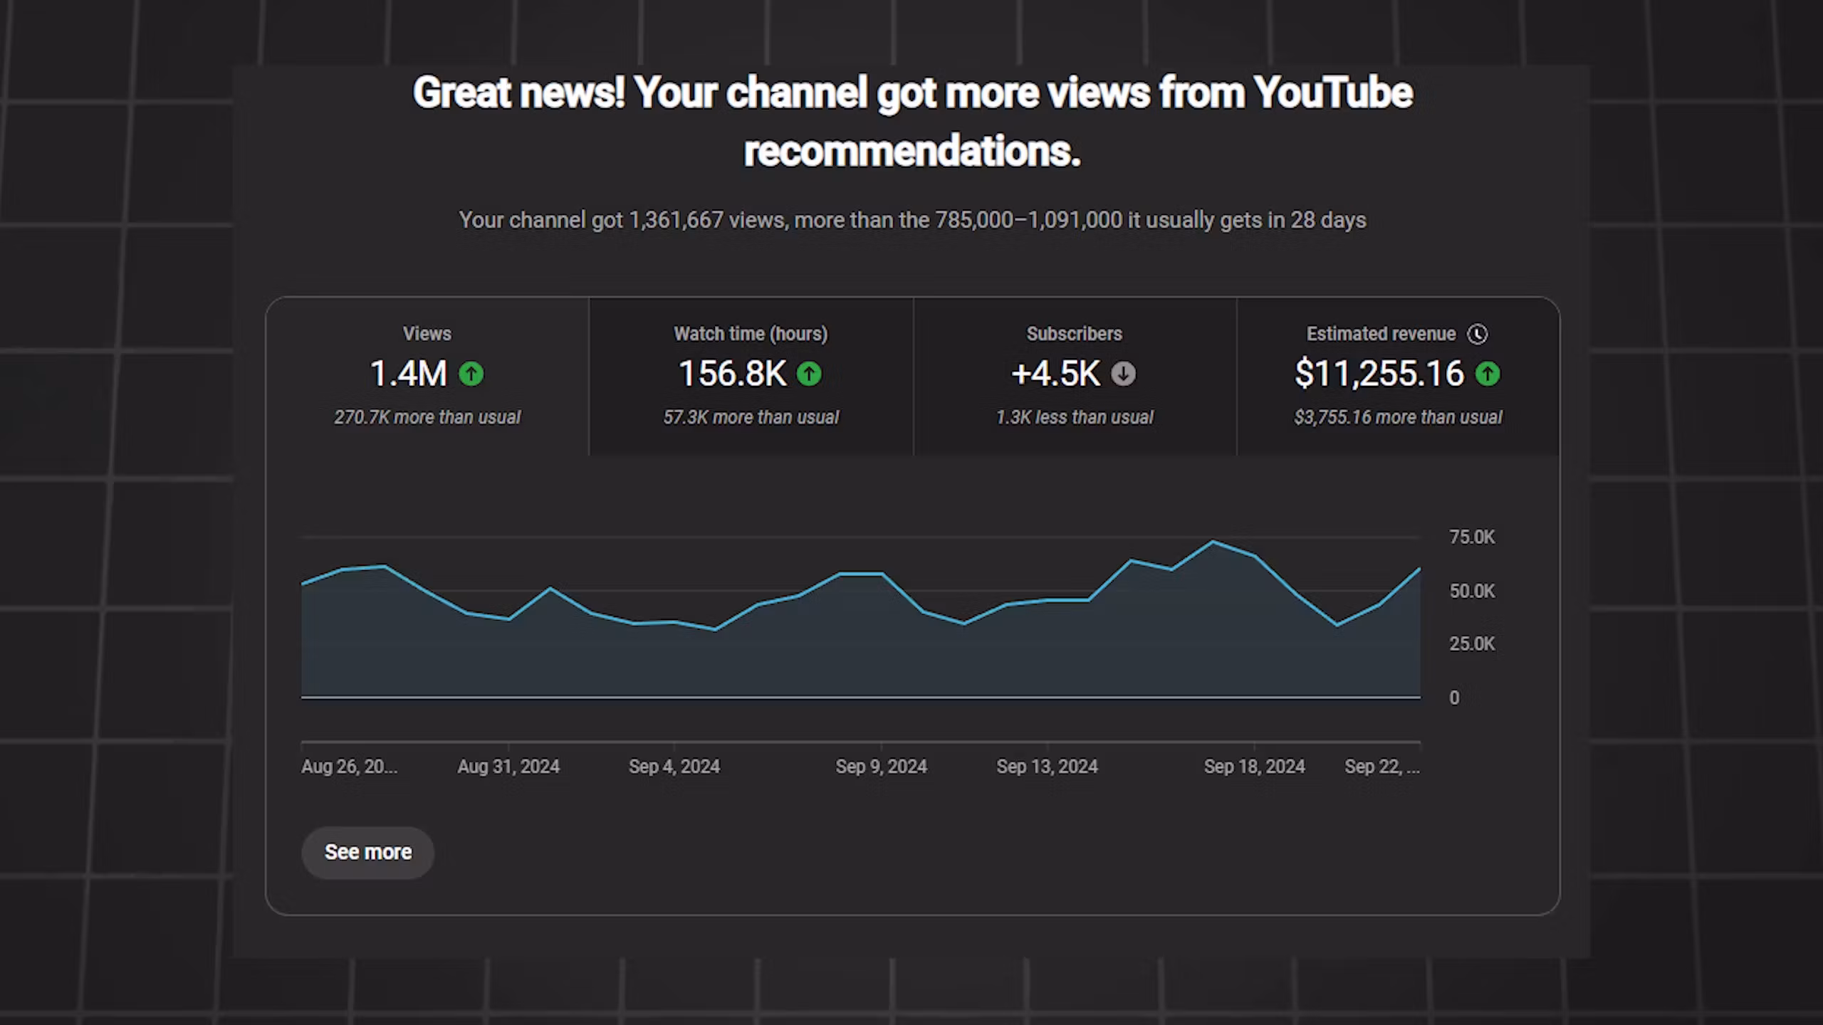Screen dimensions: 1823x1025
Task: Open the Subscribers metric tab
Action: (x=1074, y=334)
